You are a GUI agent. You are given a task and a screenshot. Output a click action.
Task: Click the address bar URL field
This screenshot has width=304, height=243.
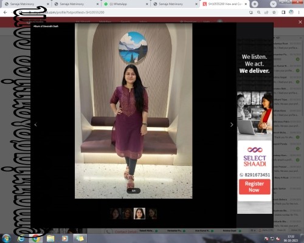coord(130,12)
